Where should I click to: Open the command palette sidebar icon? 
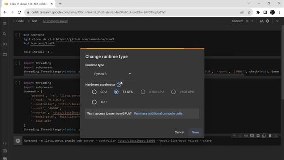pos(5,151)
